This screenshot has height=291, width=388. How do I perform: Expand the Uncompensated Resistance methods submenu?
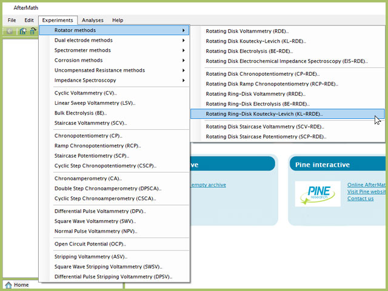point(115,70)
